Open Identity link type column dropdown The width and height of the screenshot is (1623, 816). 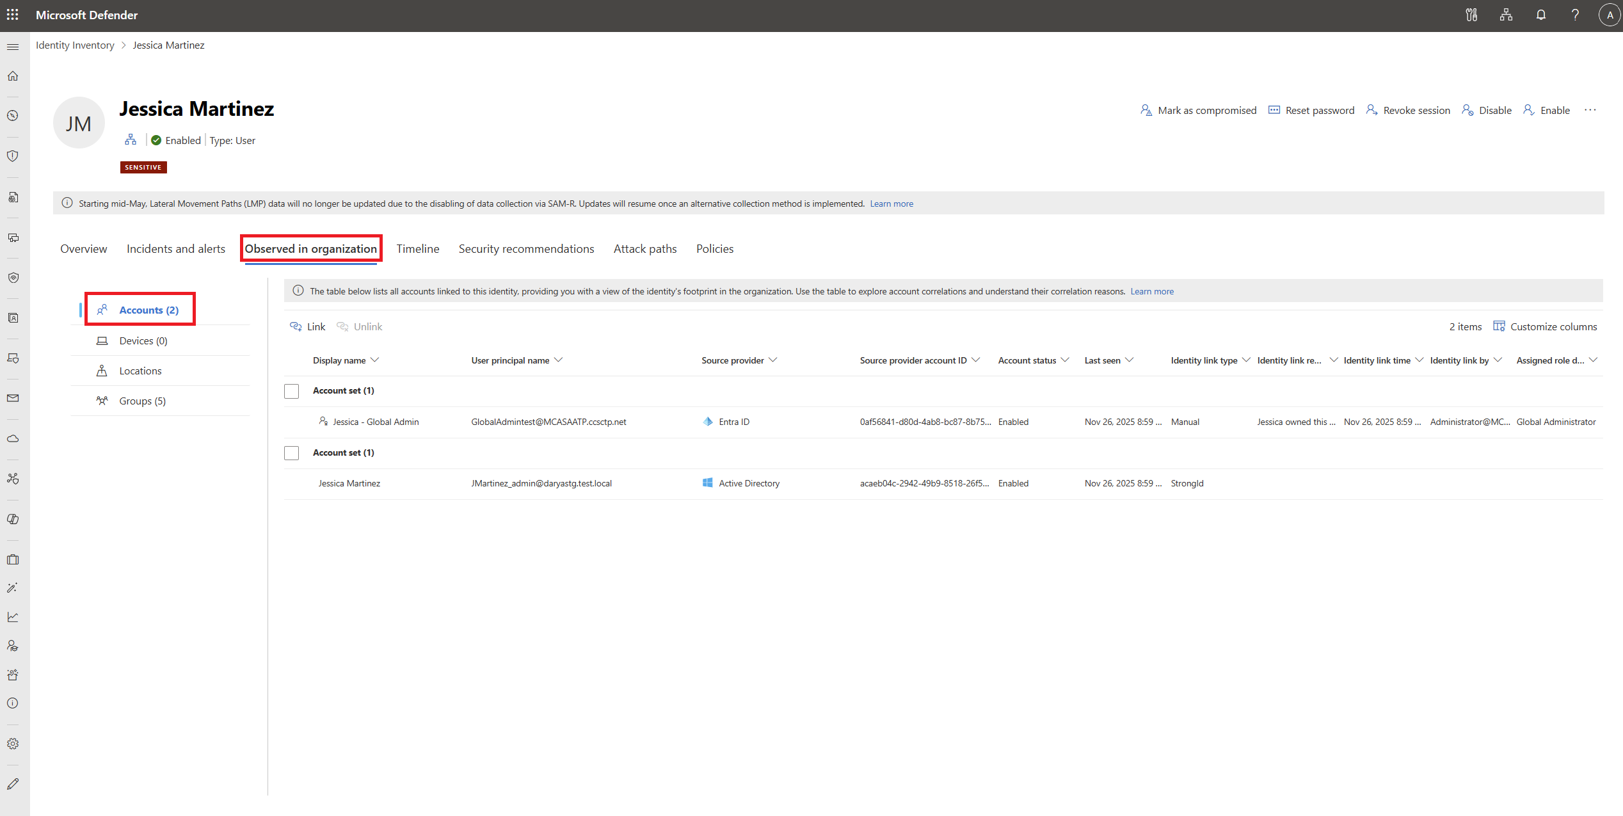[x=1246, y=360]
